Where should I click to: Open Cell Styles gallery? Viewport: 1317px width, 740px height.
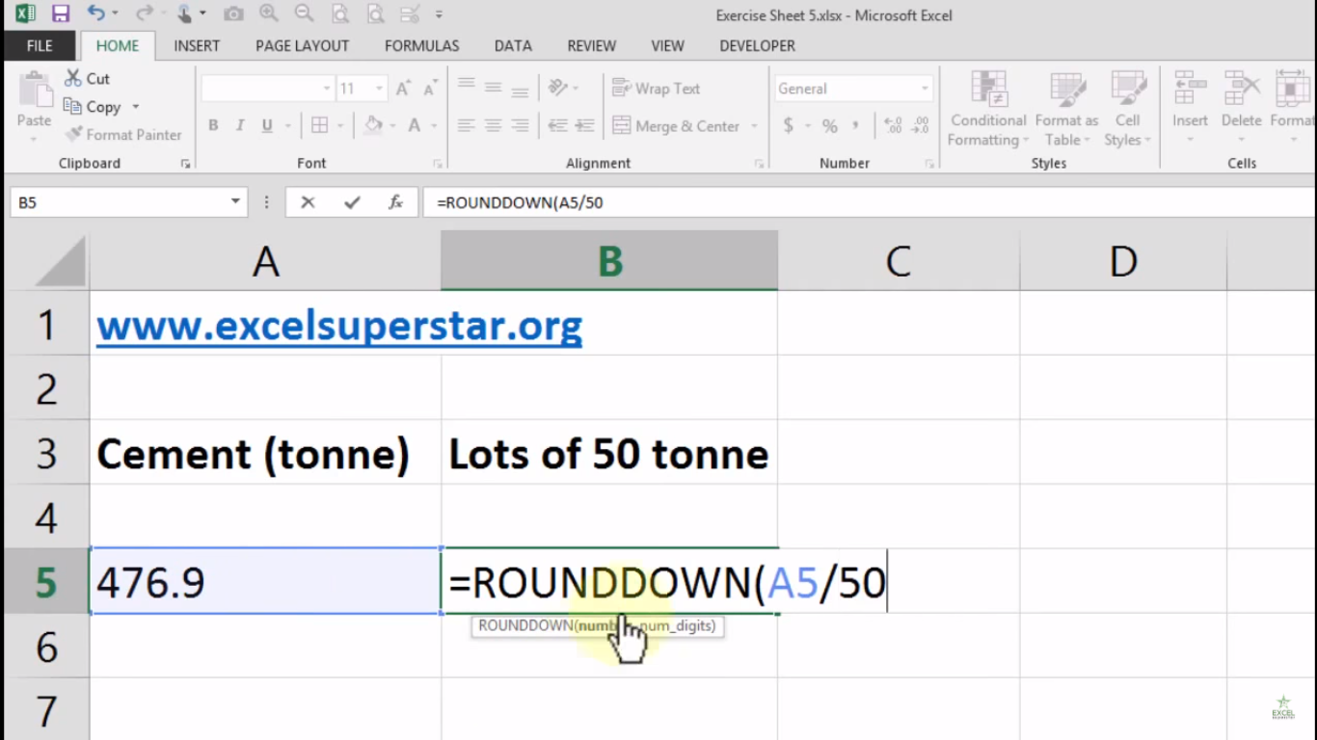(x=1128, y=109)
